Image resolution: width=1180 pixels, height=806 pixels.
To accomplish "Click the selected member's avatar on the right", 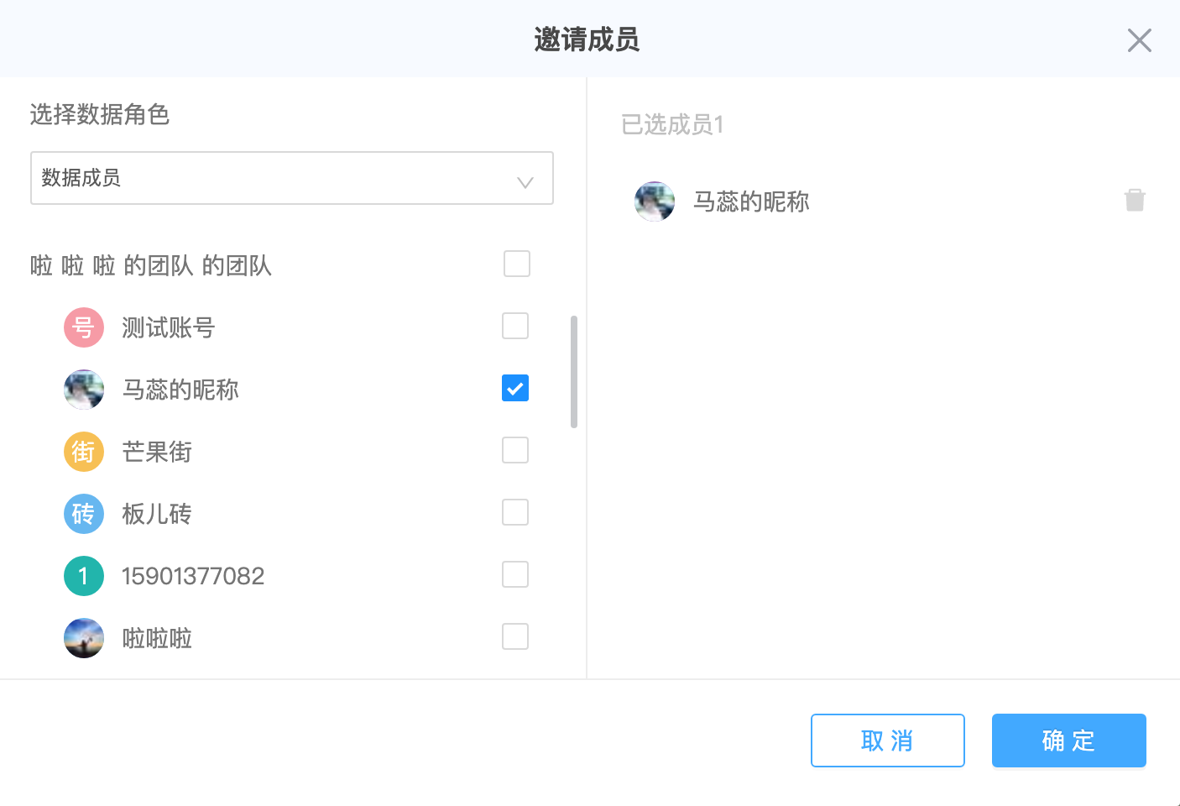I will click(655, 201).
